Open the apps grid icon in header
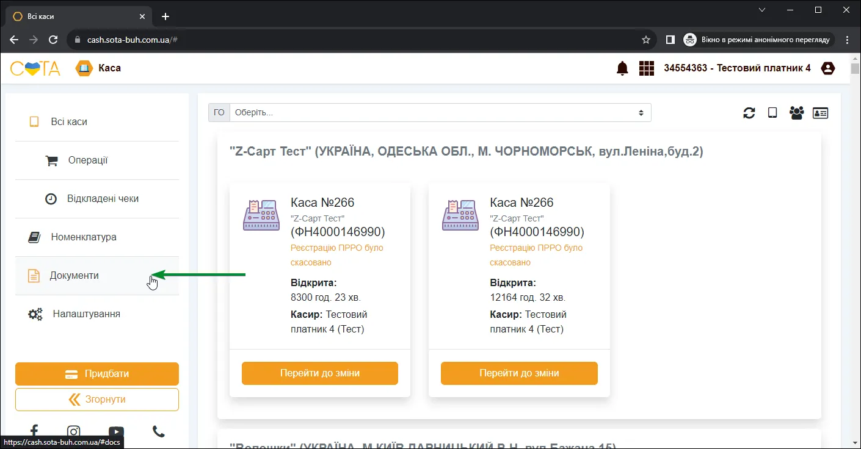 (647, 68)
